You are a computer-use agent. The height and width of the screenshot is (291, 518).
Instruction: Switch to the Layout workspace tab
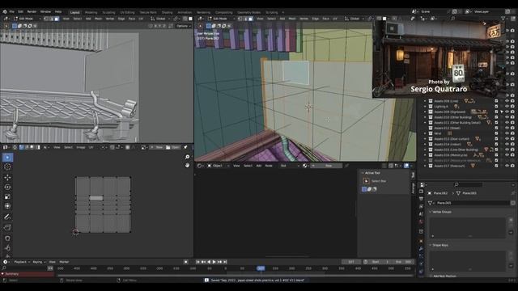[74, 12]
